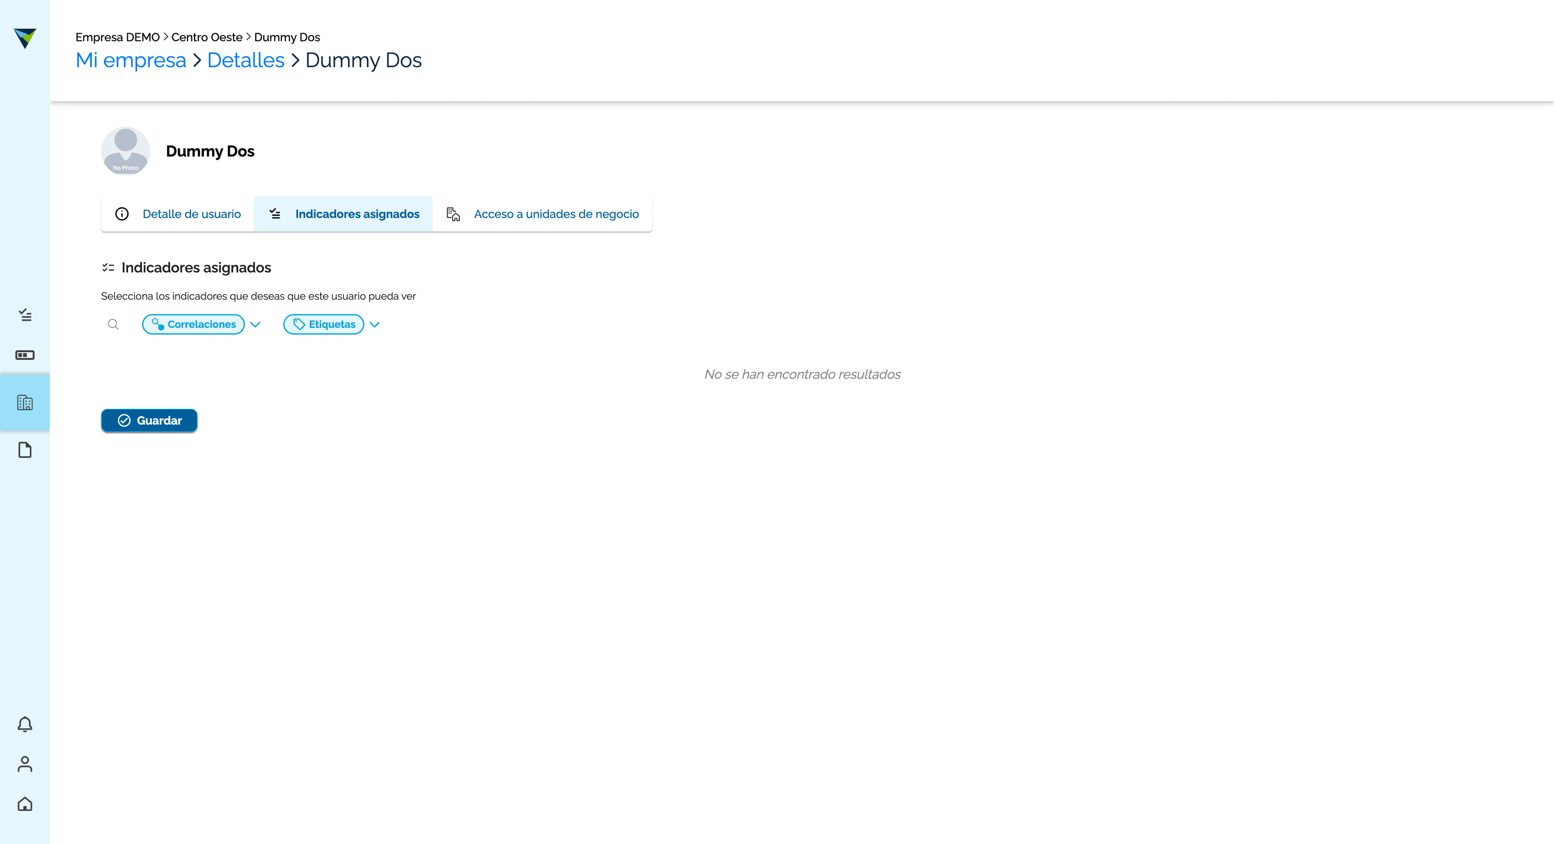Image resolution: width=1554 pixels, height=844 pixels.
Task: Click the Indicadores asignados section heading
Action: coord(196,268)
